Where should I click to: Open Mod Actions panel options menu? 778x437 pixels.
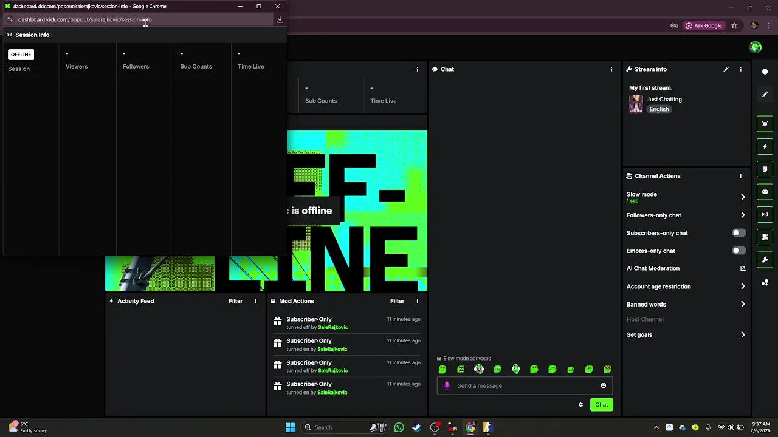[417, 301]
